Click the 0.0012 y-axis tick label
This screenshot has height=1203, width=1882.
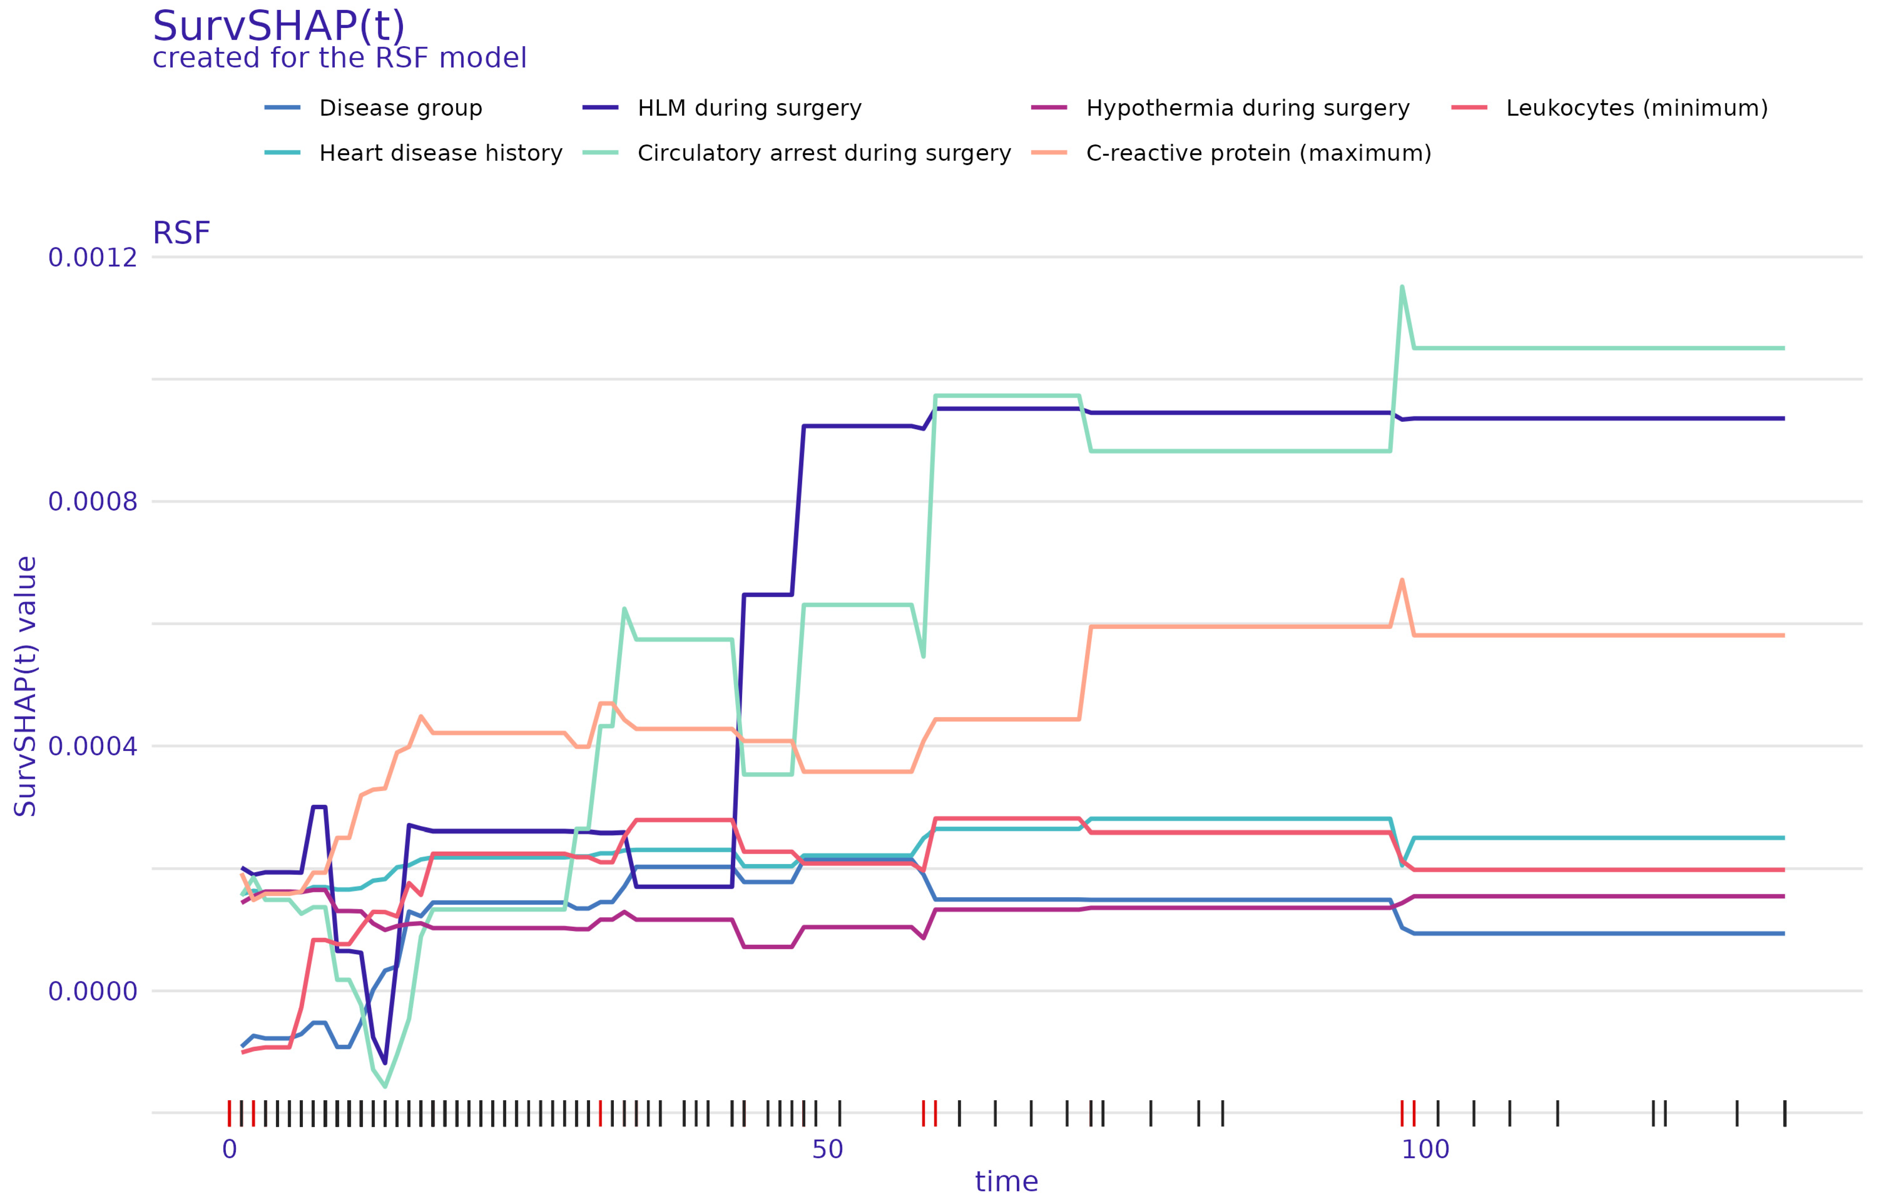click(93, 258)
